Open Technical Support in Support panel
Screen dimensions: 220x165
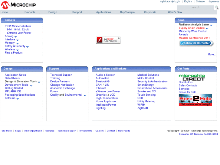click(61, 75)
